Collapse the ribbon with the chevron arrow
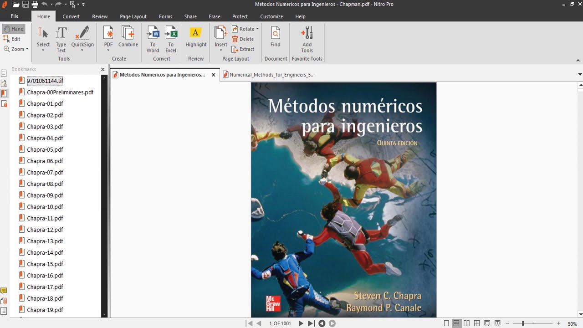The height and width of the screenshot is (328, 583). 578,60
